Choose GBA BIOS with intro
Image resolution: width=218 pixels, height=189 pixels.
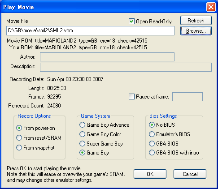pos(152,153)
